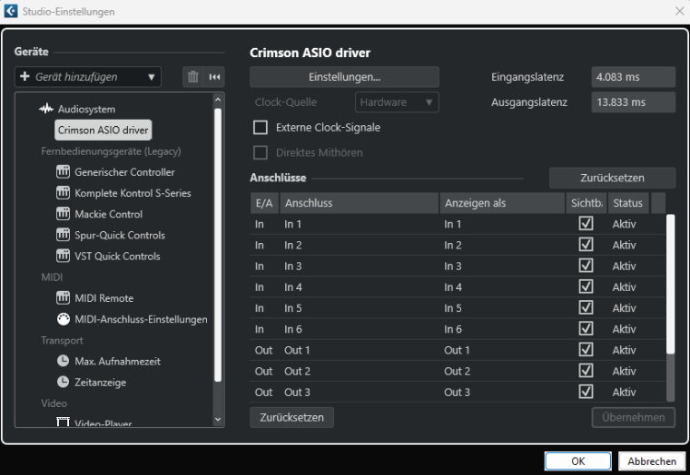Toggle visibility checkbox for Out 2
Viewport: 690px width, 475px height.
click(x=586, y=371)
